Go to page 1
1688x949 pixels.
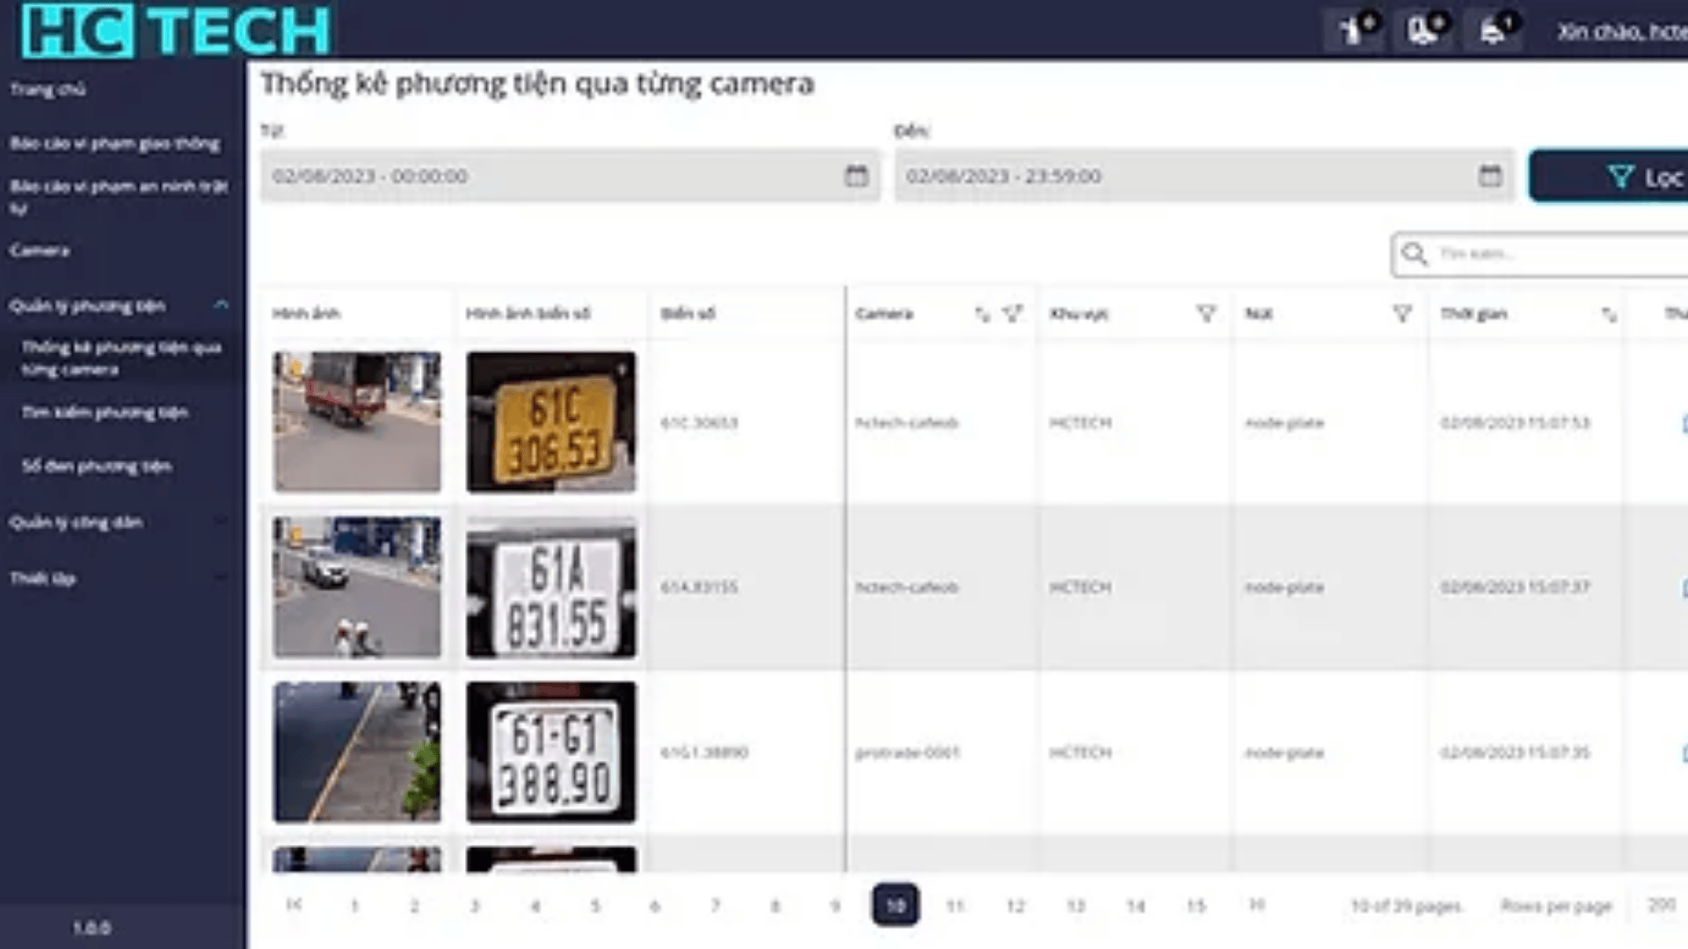[x=354, y=905]
